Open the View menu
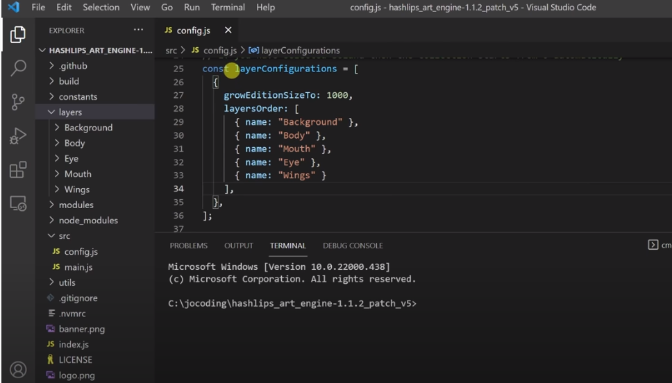This screenshot has height=383, width=672. (x=140, y=7)
